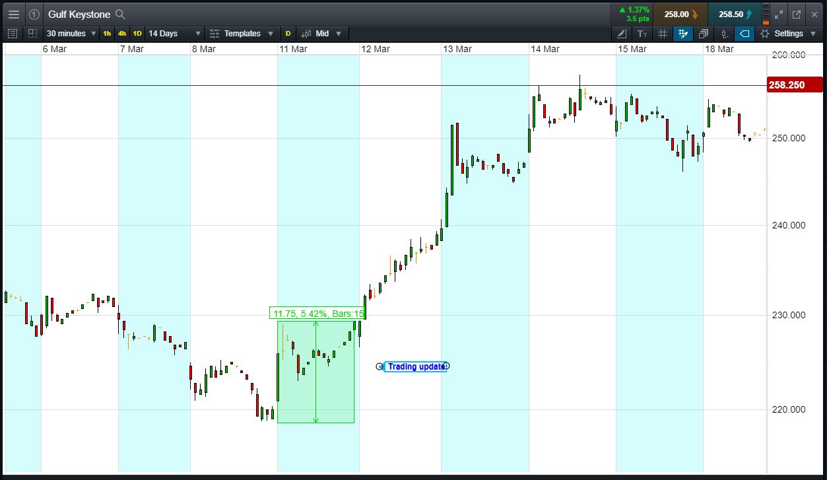Image resolution: width=827 pixels, height=480 pixels.
Task: Switch to the 1D timeframe
Action: [137, 34]
